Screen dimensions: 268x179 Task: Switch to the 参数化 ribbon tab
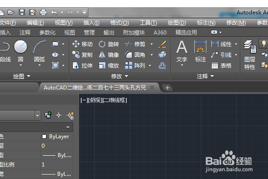tap(47, 32)
